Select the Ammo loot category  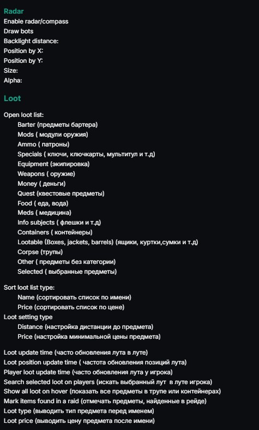(44, 144)
